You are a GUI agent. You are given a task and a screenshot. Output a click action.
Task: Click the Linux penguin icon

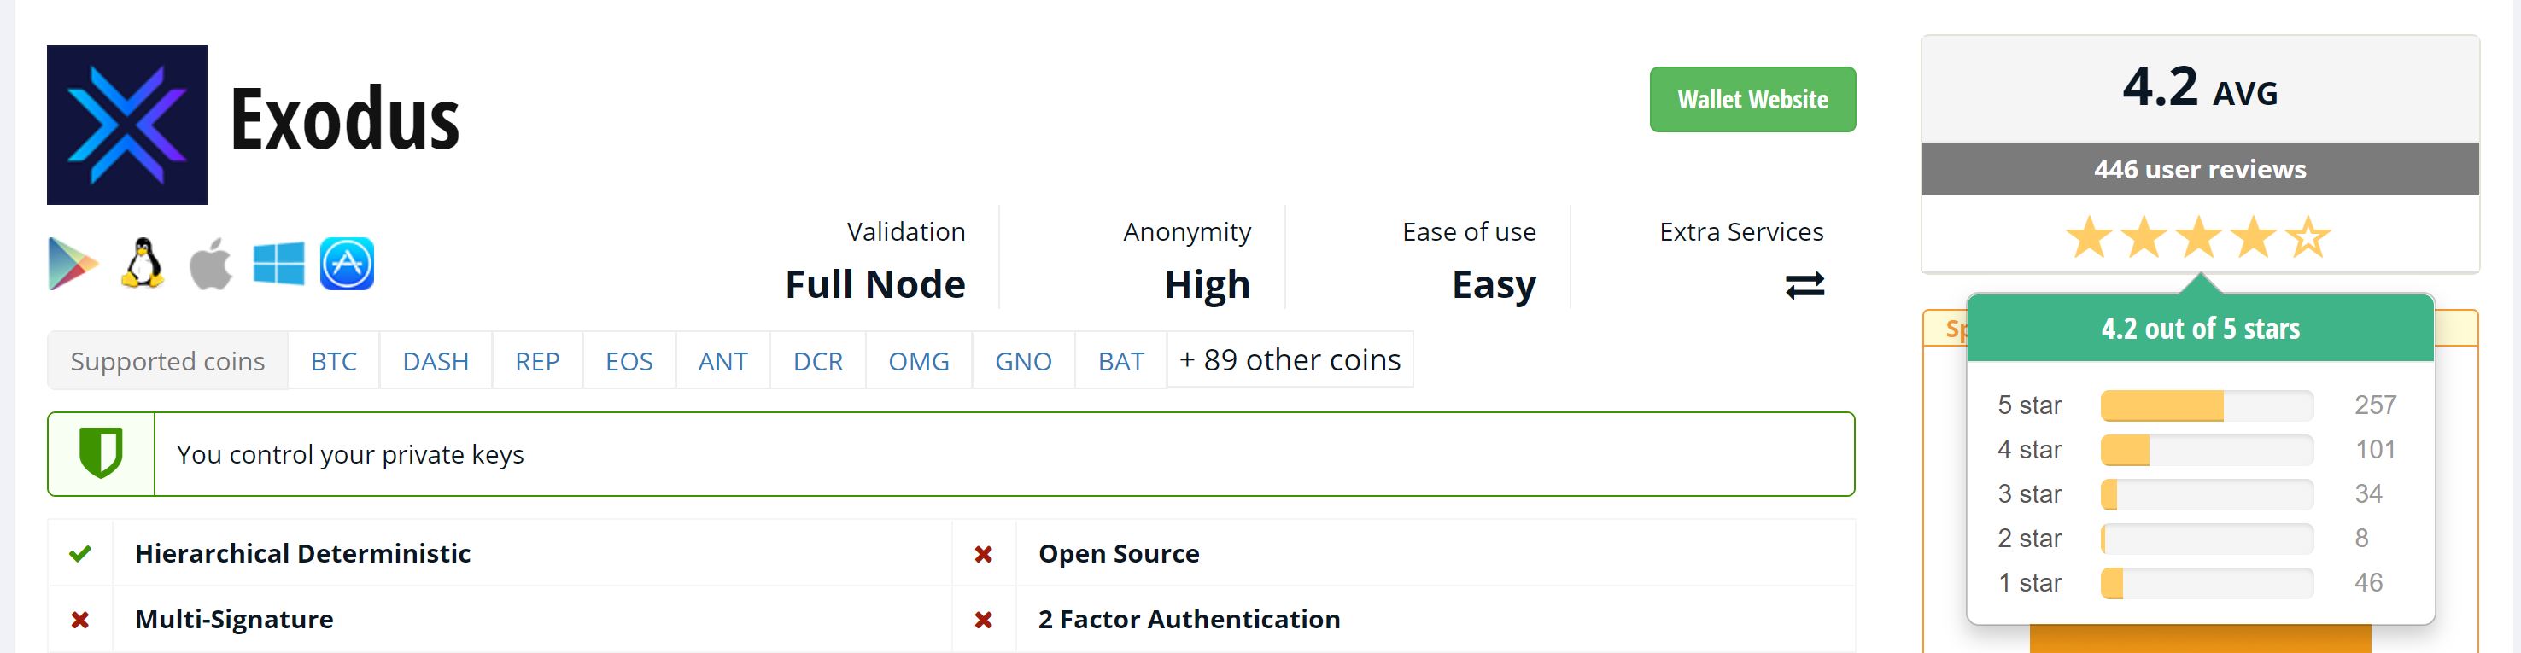coord(143,264)
